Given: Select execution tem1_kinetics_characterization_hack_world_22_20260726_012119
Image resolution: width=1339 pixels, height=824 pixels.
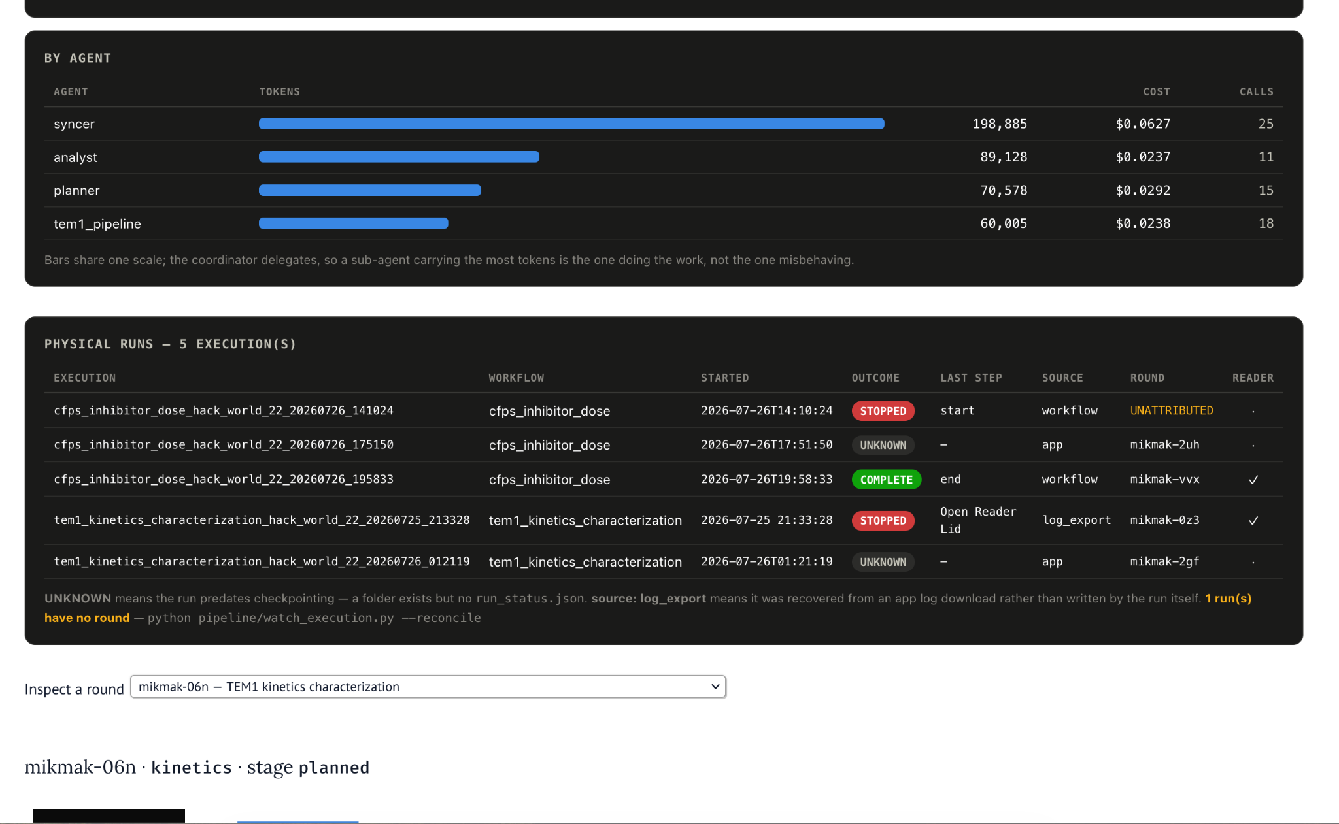Looking at the screenshot, I should pyautogui.click(x=262, y=561).
